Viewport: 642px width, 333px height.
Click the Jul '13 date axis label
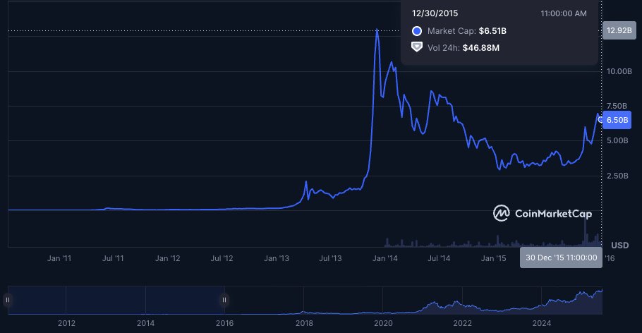[330, 258]
